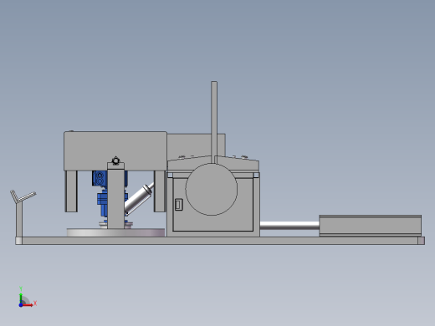Select the long horizontal base plate

(220, 241)
